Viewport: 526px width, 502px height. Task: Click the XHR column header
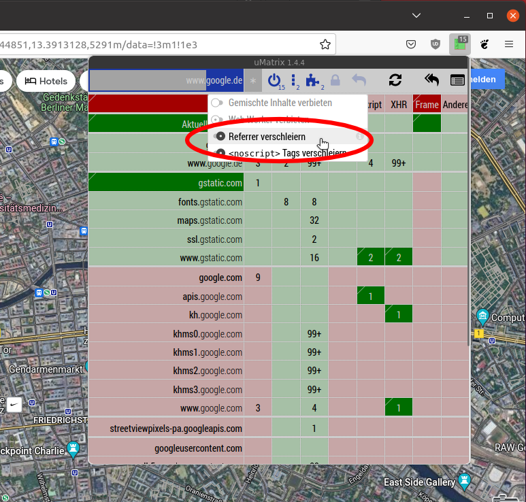(399, 105)
